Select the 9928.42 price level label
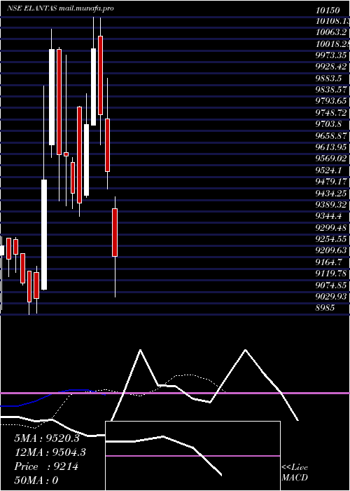This screenshot has width=350, height=491. click(331, 67)
